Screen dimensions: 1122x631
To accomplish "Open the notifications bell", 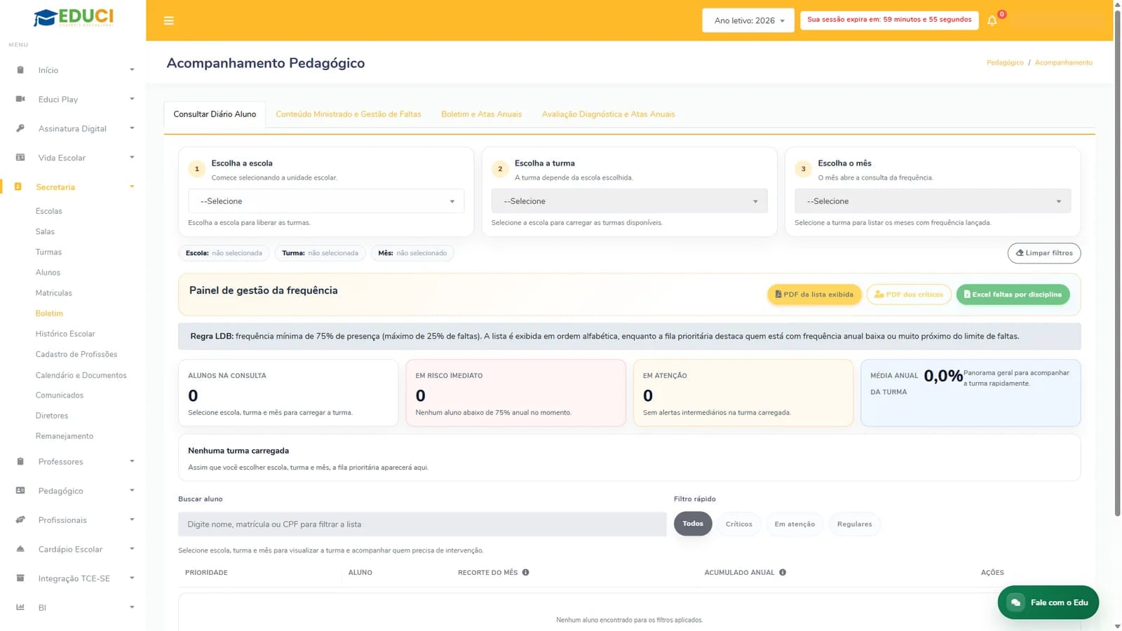I will tap(992, 20).
